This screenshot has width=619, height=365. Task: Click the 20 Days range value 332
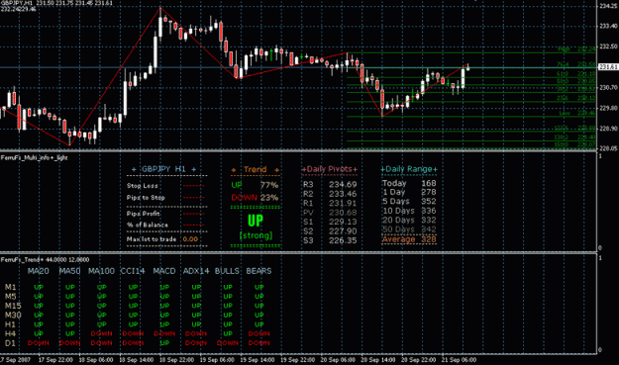pos(429,220)
